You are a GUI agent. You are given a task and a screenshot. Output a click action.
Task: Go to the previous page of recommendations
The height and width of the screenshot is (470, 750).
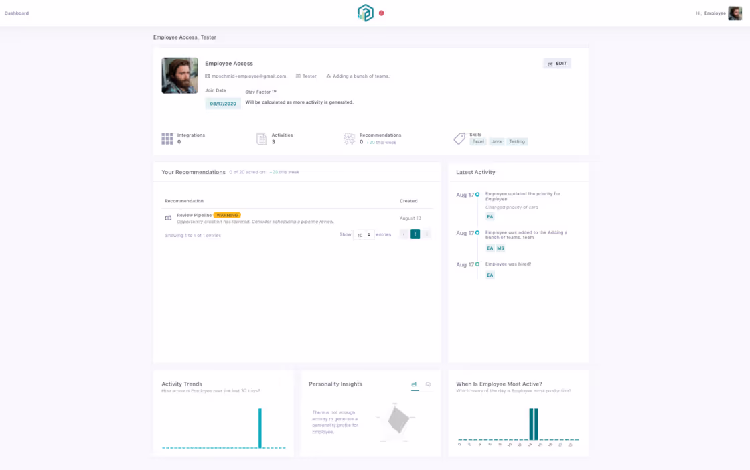404,234
